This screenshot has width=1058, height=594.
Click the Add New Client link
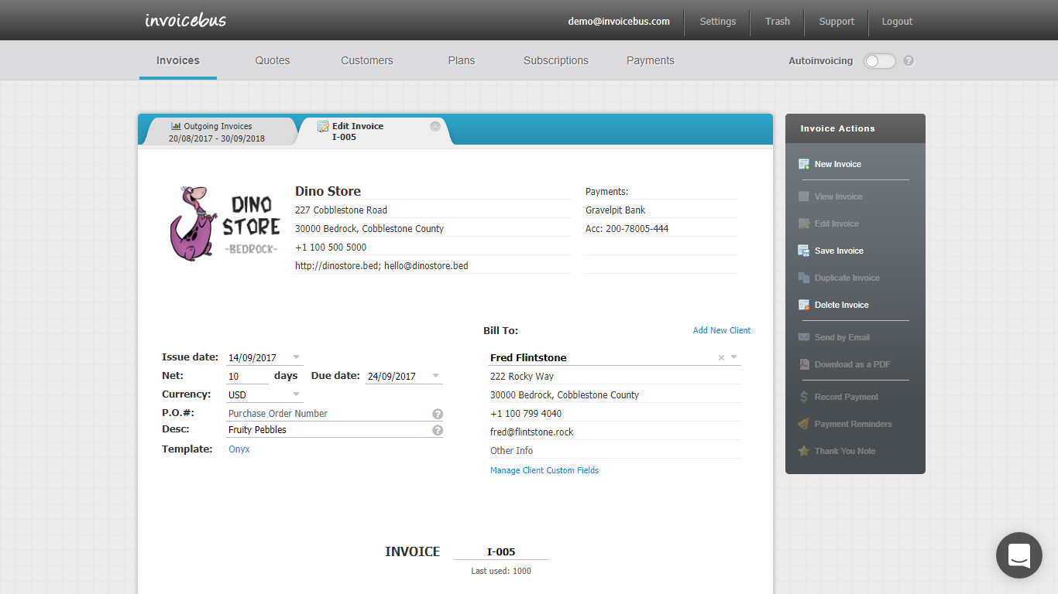coord(721,330)
